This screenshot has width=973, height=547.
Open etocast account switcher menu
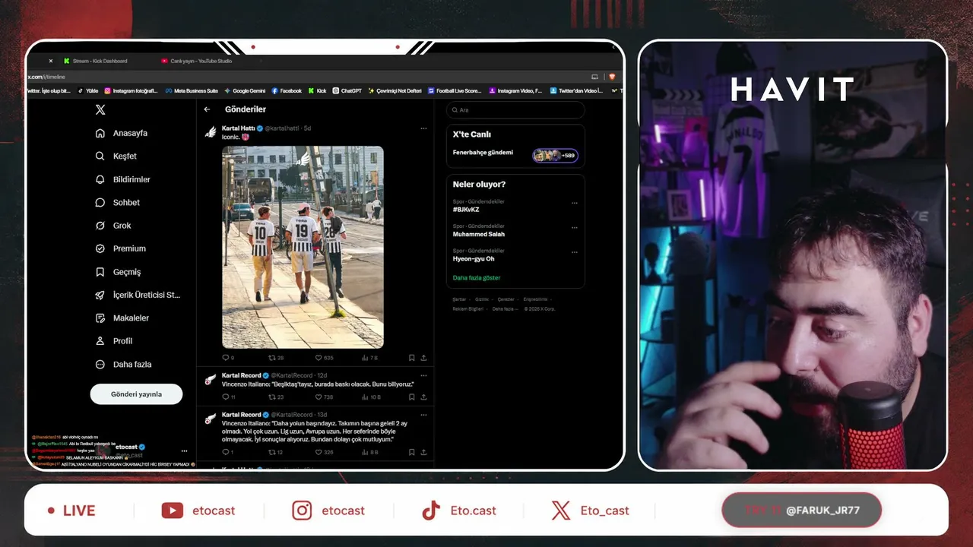[184, 451]
